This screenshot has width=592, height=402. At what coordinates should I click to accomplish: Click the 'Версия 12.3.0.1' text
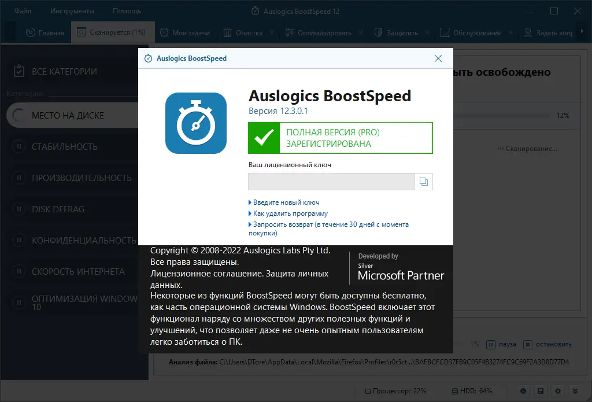point(278,111)
